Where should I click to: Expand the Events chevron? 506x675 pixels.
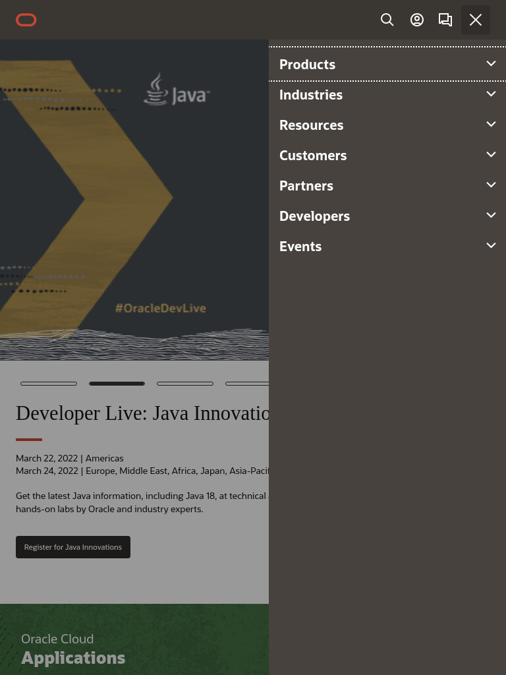point(491,245)
